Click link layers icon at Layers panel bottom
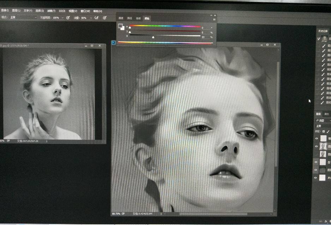Viewport: 331px width, 225px height. [x=320, y=221]
